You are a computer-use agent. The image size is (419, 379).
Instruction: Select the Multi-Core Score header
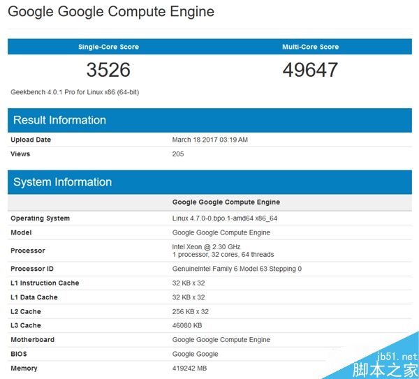310,47
